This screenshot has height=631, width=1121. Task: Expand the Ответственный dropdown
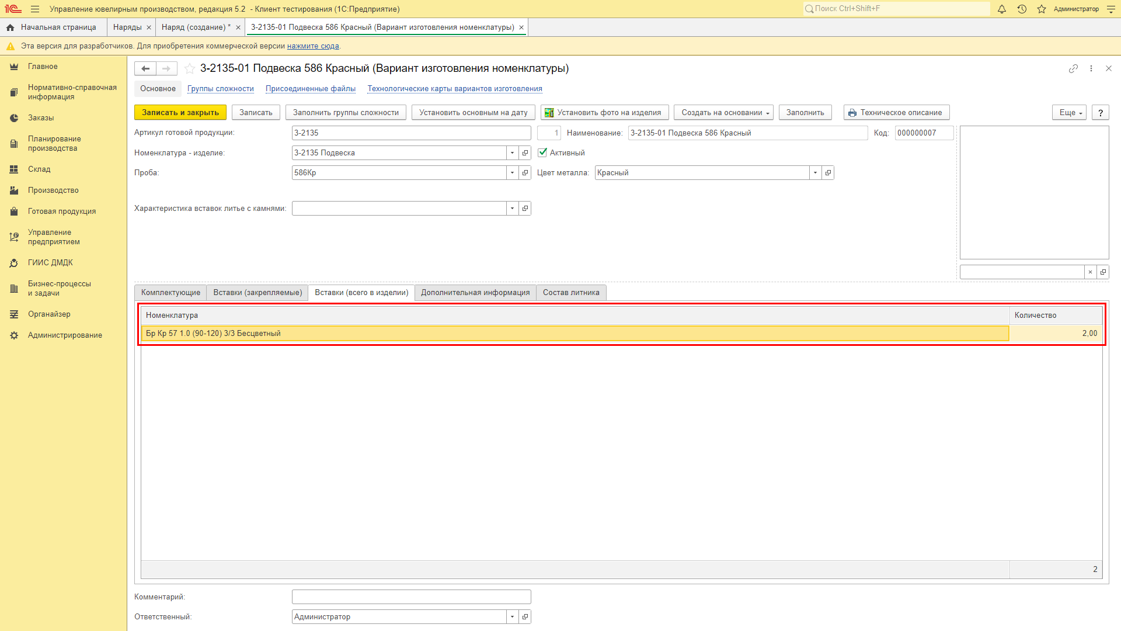[512, 617]
